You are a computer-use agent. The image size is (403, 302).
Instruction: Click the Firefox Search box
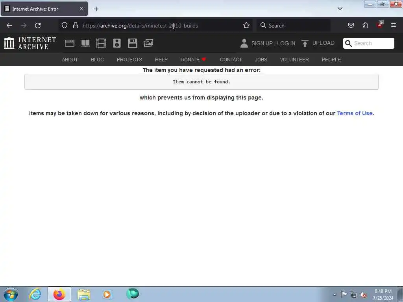(294, 26)
